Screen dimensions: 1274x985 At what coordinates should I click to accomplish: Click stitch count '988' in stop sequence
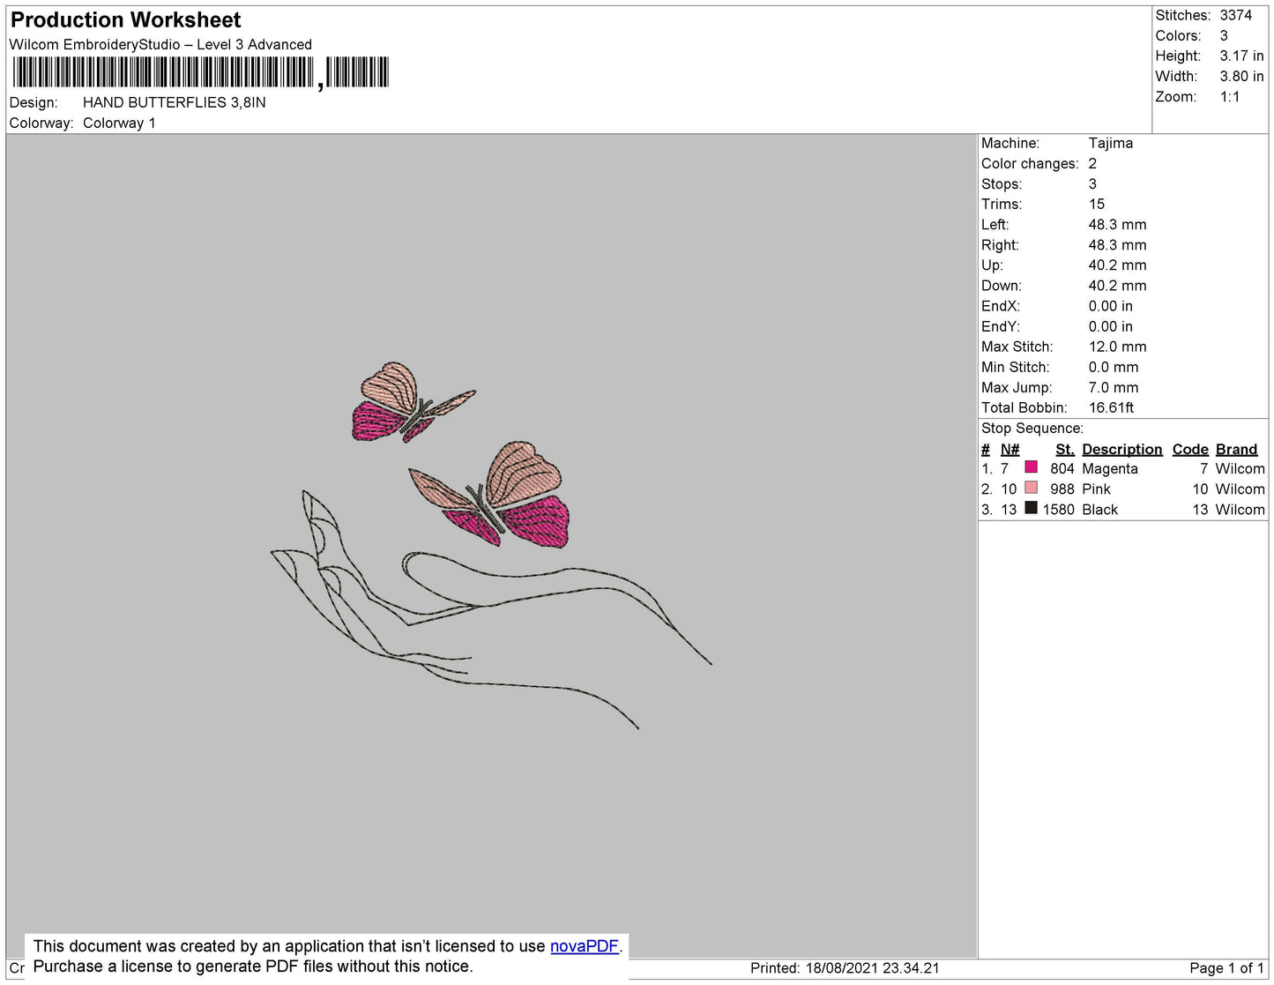click(x=1062, y=489)
